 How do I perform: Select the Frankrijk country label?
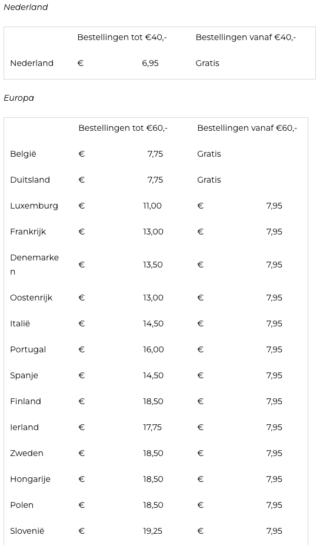point(28,232)
